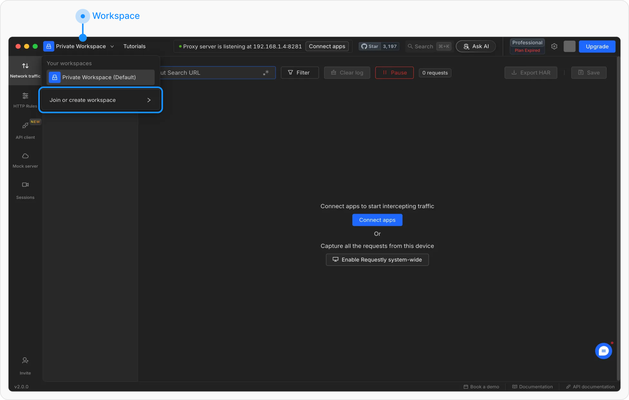This screenshot has height=400, width=629.
Task: Open the API documentation link
Action: tap(590, 387)
